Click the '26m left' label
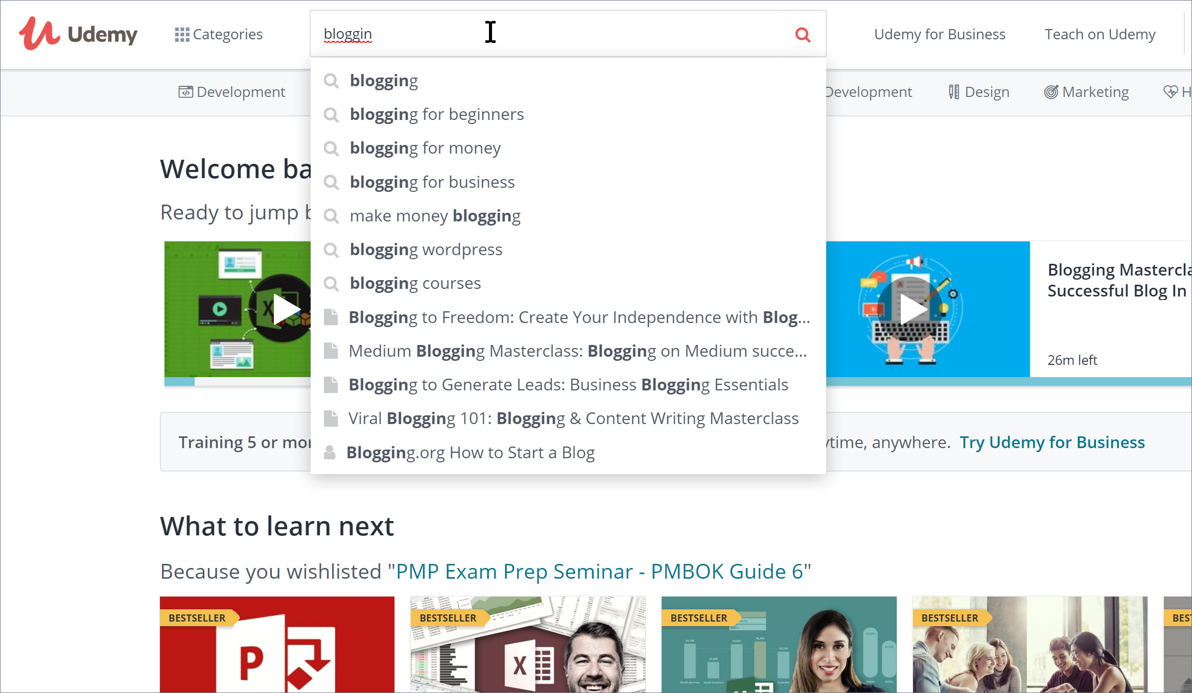Viewport: 1192px width, 693px height. (x=1072, y=360)
